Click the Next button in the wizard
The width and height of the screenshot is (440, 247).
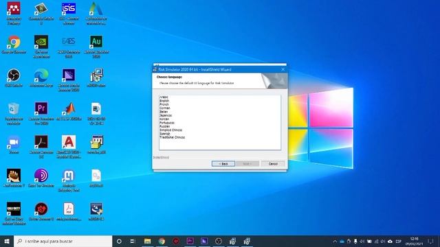pos(247,164)
